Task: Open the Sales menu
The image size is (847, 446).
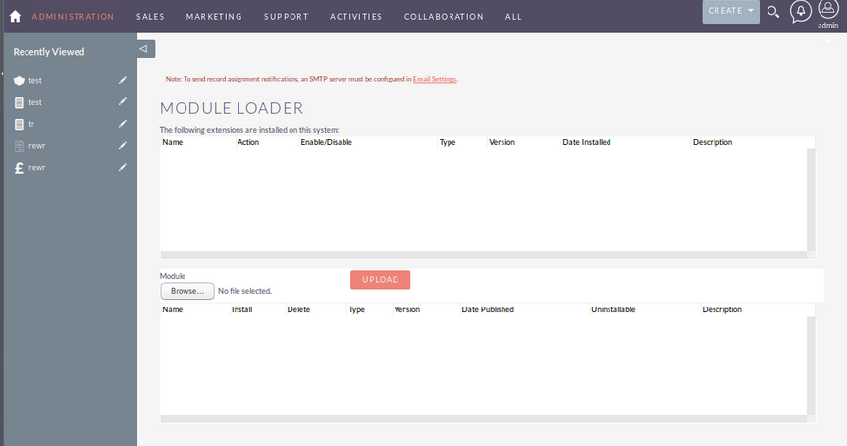Action: (150, 17)
